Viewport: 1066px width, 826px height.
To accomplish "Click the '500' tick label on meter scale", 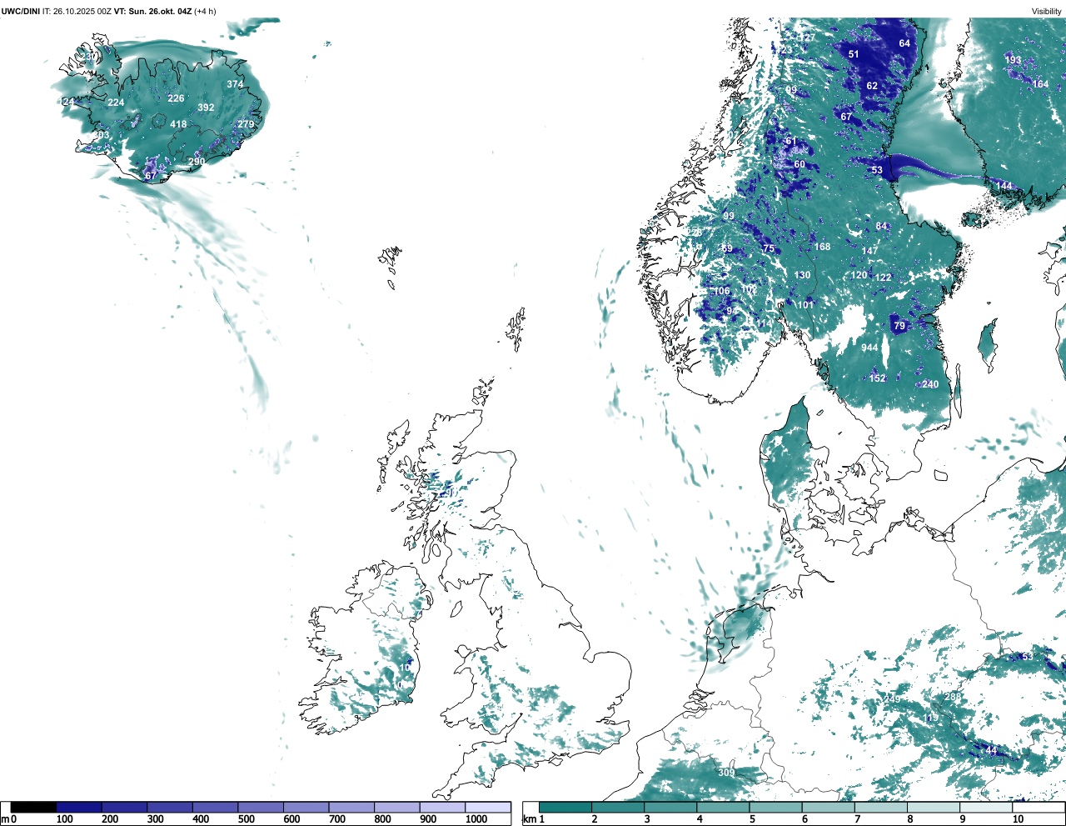I will (x=247, y=819).
